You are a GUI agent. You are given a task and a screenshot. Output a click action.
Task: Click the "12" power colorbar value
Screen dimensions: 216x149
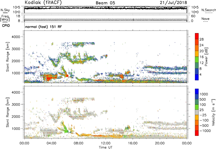click(201, 63)
